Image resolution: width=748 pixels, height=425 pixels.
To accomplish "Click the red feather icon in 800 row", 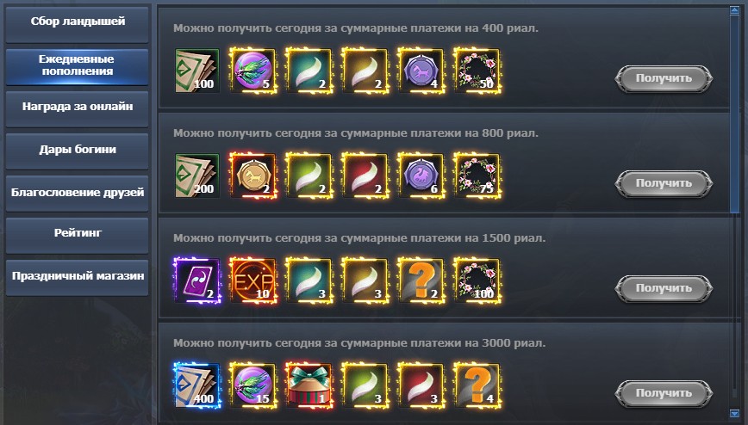I will (365, 176).
